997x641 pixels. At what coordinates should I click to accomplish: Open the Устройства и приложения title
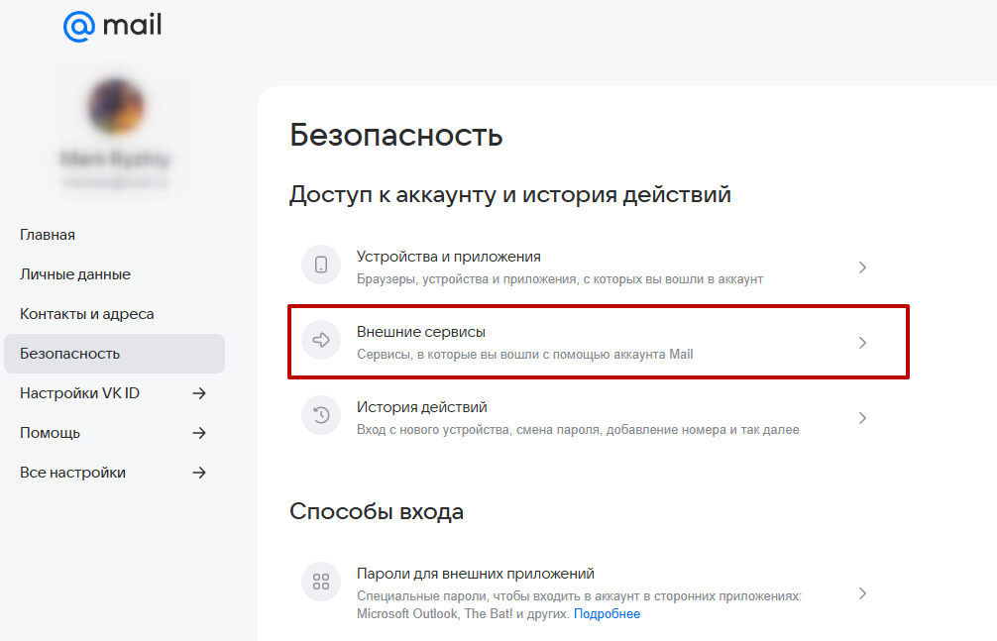pos(448,257)
